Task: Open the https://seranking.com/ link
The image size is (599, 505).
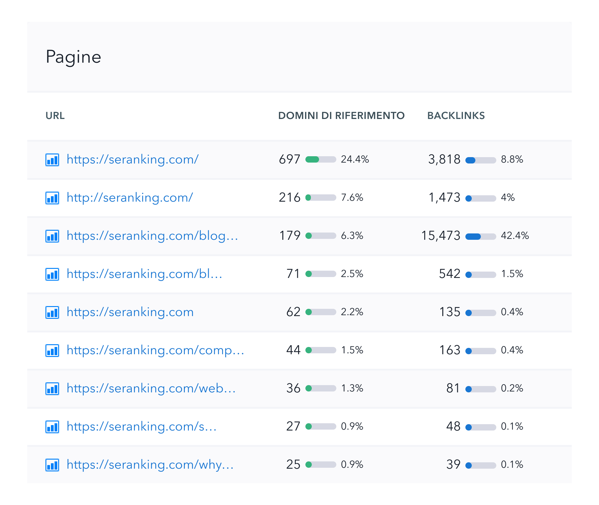Action: (132, 160)
